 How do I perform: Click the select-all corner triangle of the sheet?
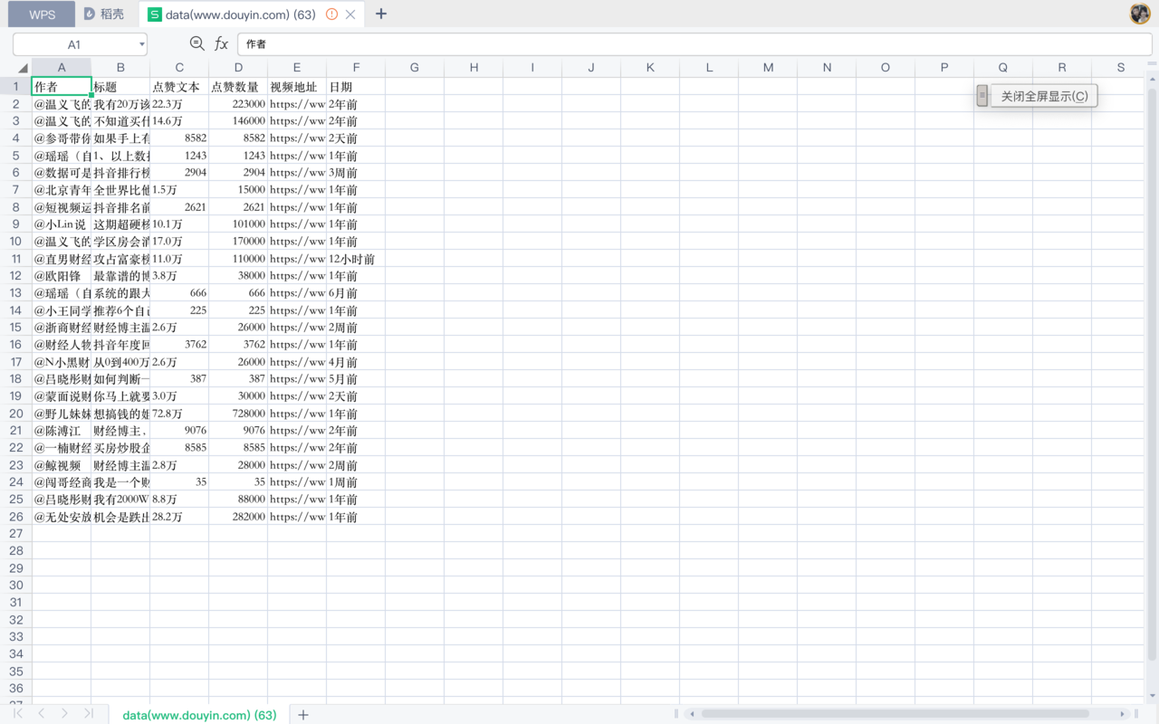point(23,68)
